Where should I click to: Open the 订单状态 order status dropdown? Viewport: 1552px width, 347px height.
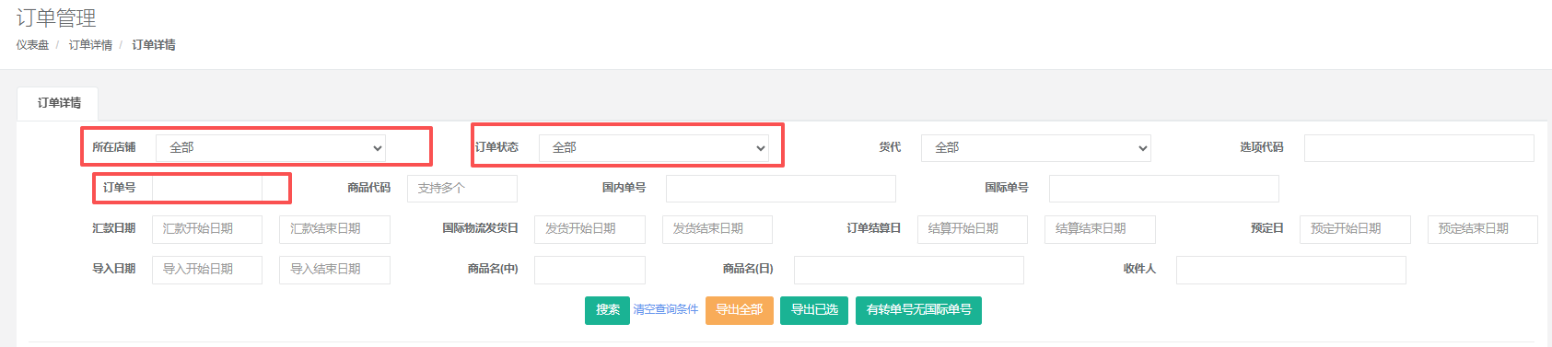pos(654,147)
